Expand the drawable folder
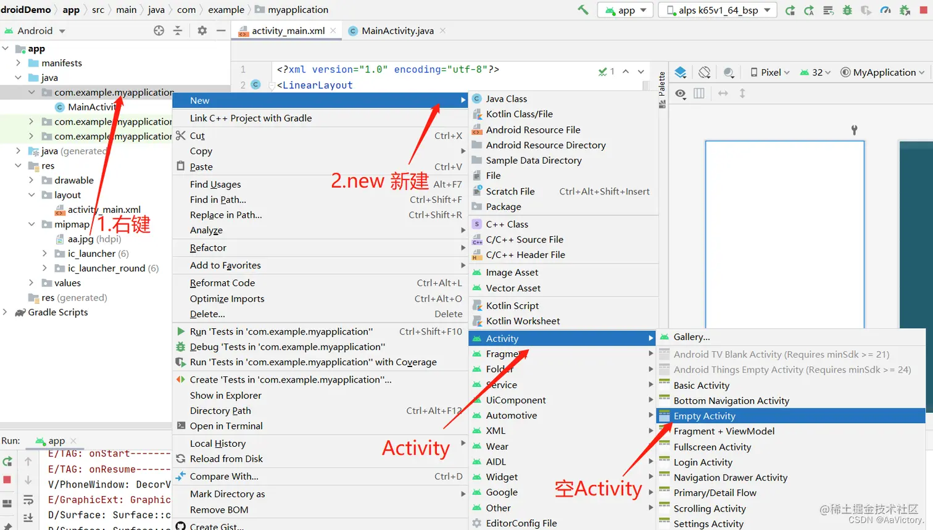Viewport: 933px width, 530px height. point(31,180)
